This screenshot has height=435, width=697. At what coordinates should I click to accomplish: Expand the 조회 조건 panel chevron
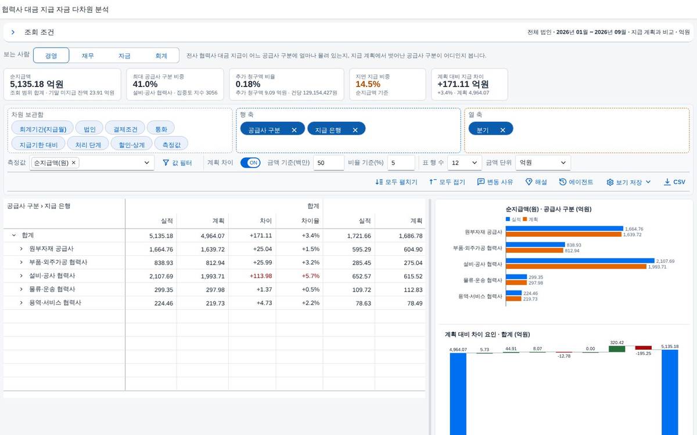(x=13, y=32)
